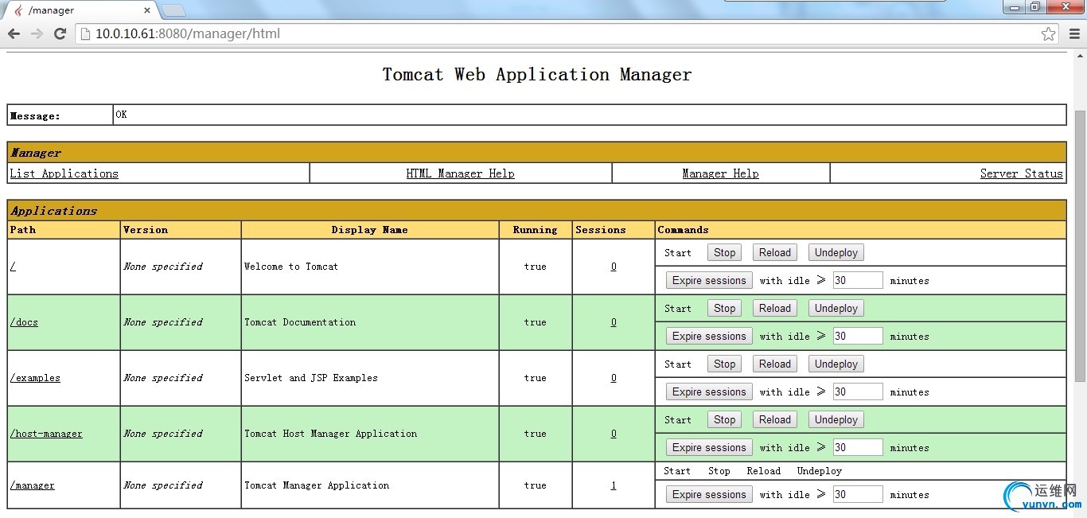Edit idle minutes field in /host-manager row

[x=858, y=447]
